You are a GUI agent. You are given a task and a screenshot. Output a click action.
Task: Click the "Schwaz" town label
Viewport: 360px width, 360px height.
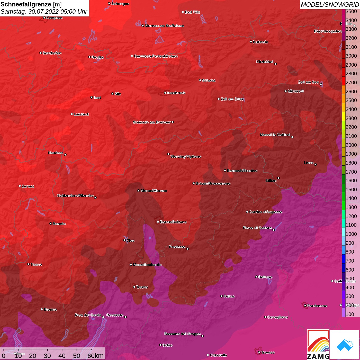209,80
